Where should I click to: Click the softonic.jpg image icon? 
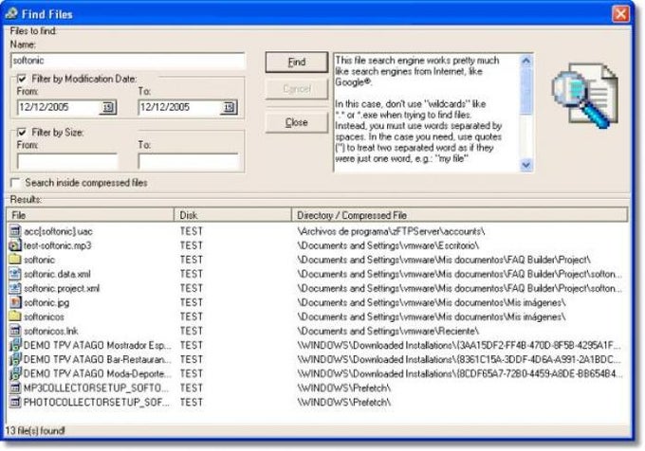pyautogui.click(x=15, y=303)
